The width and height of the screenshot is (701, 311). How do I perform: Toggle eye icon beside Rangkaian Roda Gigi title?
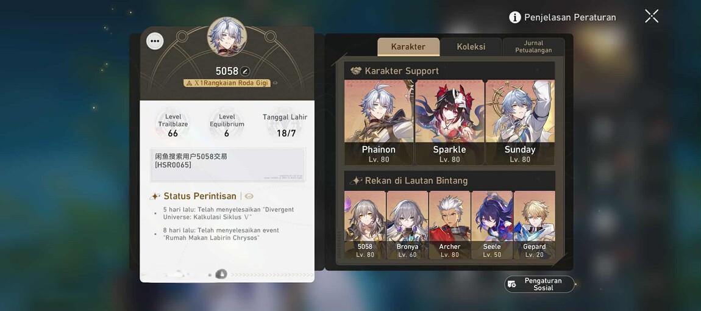coord(275,83)
